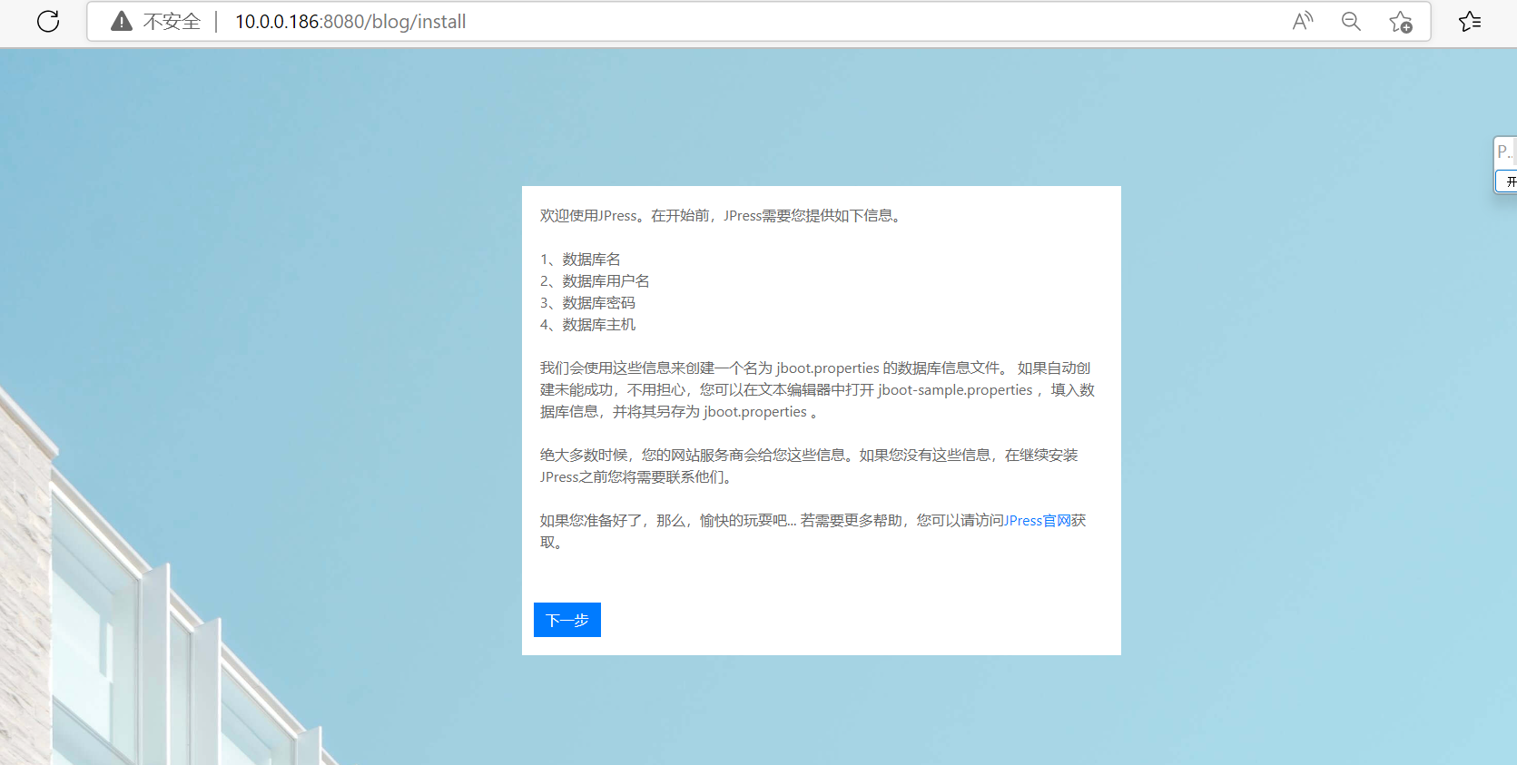Open the JPress官网 link
The image size is (1517, 765).
pos(1037,521)
